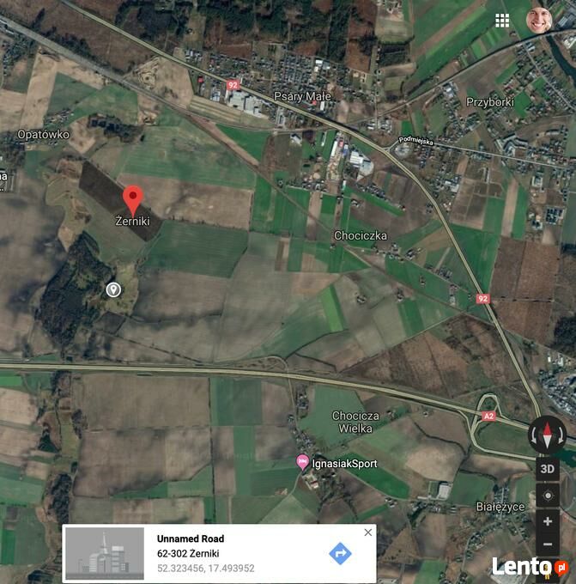Open the Google apps grid icon
This screenshot has height=584, width=576.
pyautogui.click(x=502, y=21)
